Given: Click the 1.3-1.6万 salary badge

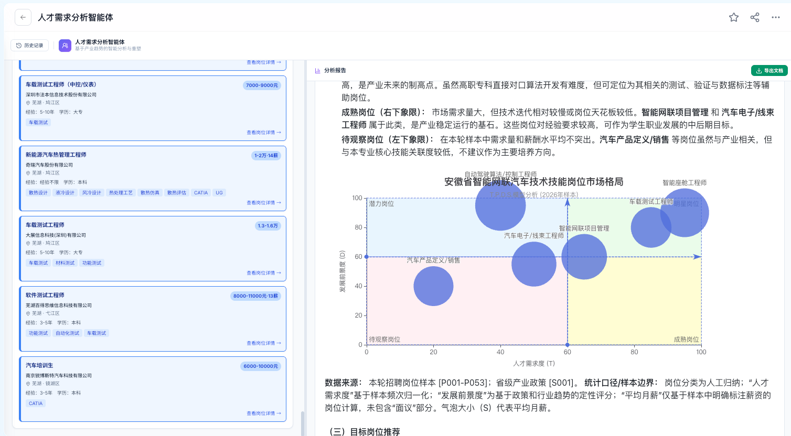Looking at the screenshot, I should click(x=268, y=226).
